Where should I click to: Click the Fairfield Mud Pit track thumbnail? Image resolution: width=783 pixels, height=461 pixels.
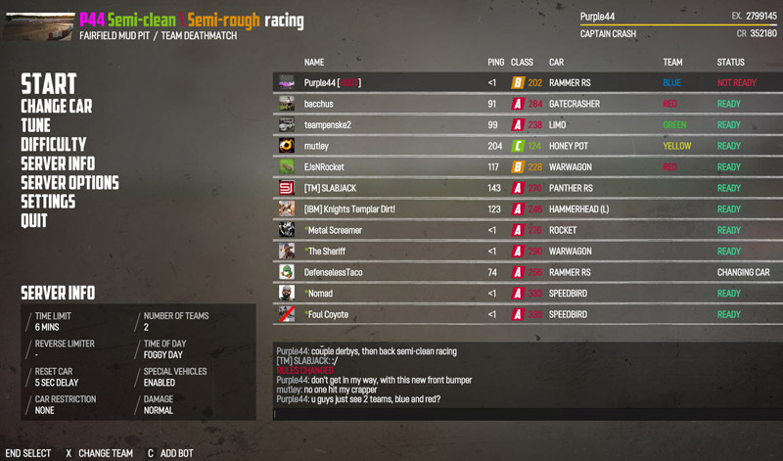click(40, 26)
